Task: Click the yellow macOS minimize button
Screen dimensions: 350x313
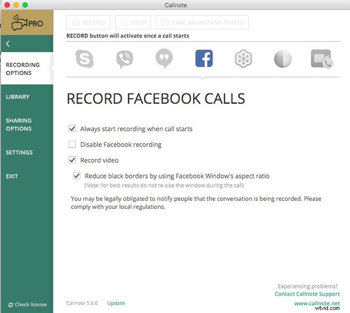Action: 16,5
